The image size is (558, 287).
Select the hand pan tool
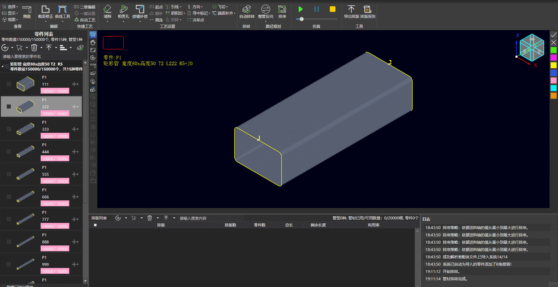click(x=93, y=43)
